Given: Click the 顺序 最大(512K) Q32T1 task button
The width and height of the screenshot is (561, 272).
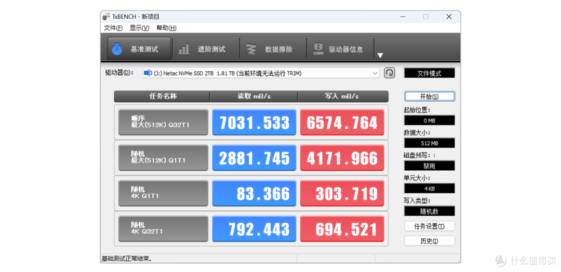Looking at the screenshot, I should point(163,122).
